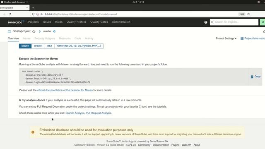Select the Measures tab

click(x=65, y=38)
